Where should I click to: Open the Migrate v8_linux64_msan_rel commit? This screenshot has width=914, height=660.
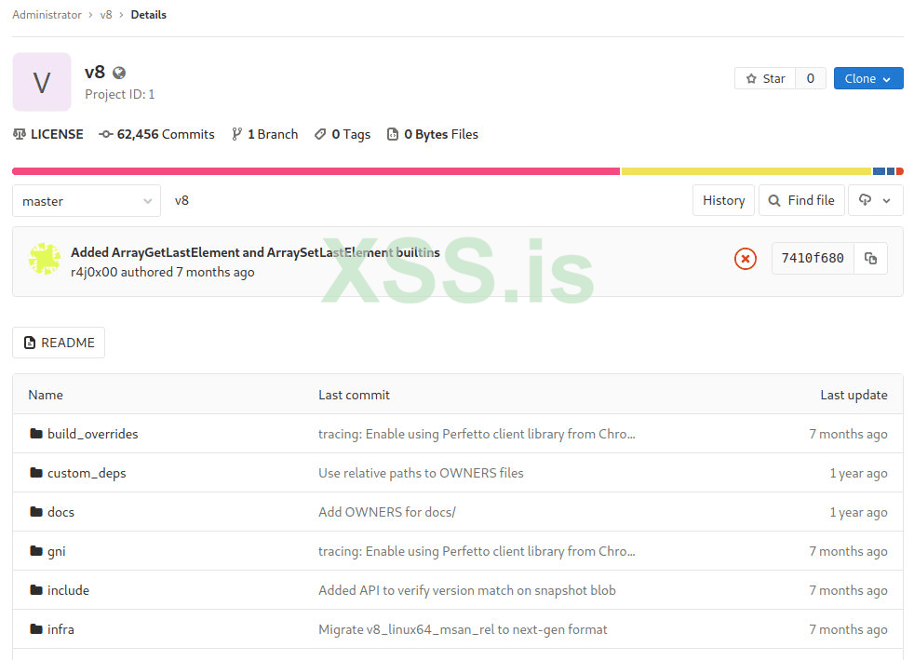point(463,629)
